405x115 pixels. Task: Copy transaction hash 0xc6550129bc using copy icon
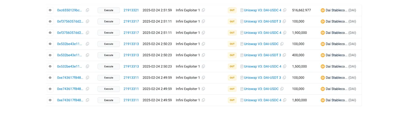(x=88, y=10)
